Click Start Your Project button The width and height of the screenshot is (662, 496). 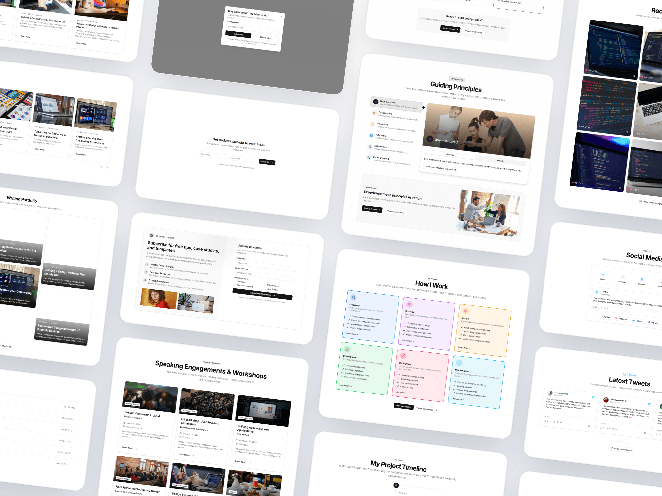pyautogui.click(x=403, y=406)
